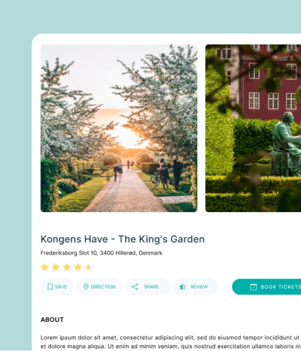Click the Kongens Have title heading
Image resolution: width=301 pixels, height=351 pixels.
123,239
